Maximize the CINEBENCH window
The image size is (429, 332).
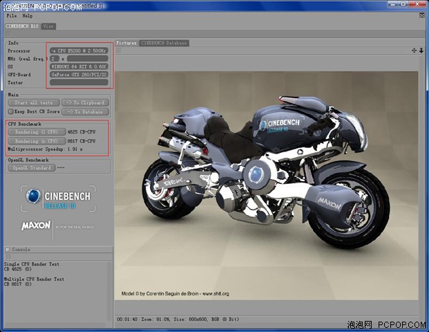pos(403,4)
